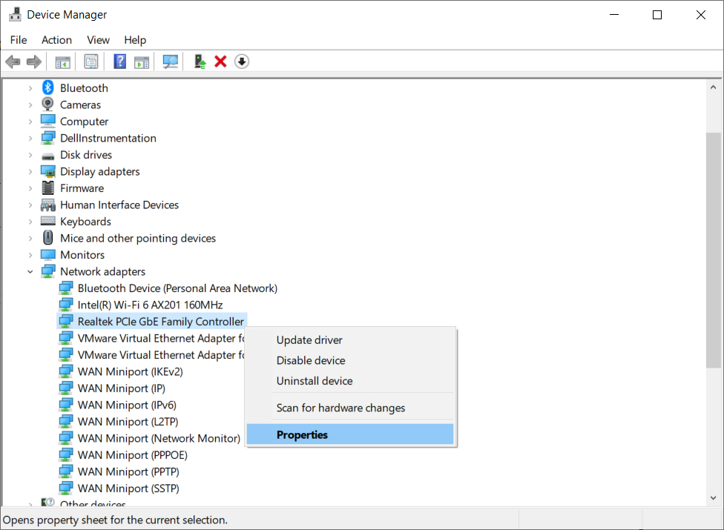Expand the Keyboards category
The image size is (724, 530).
(x=30, y=222)
